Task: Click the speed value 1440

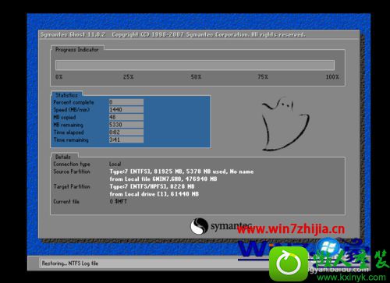Action: pyautogui.click(x=126, y=110)
